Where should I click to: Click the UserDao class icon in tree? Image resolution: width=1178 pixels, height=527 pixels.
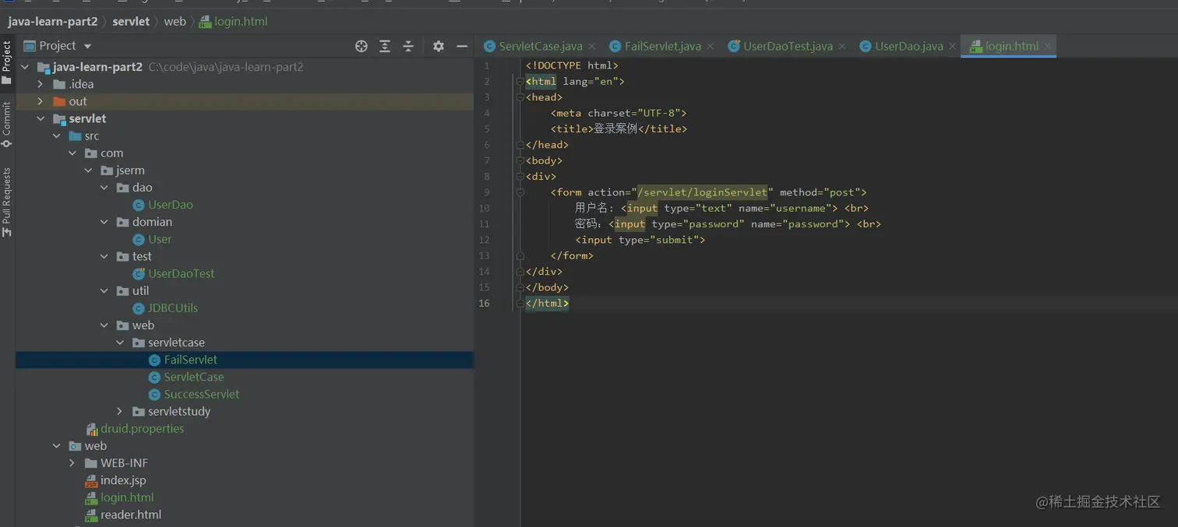pyautogui.click(x=139, y=205)
